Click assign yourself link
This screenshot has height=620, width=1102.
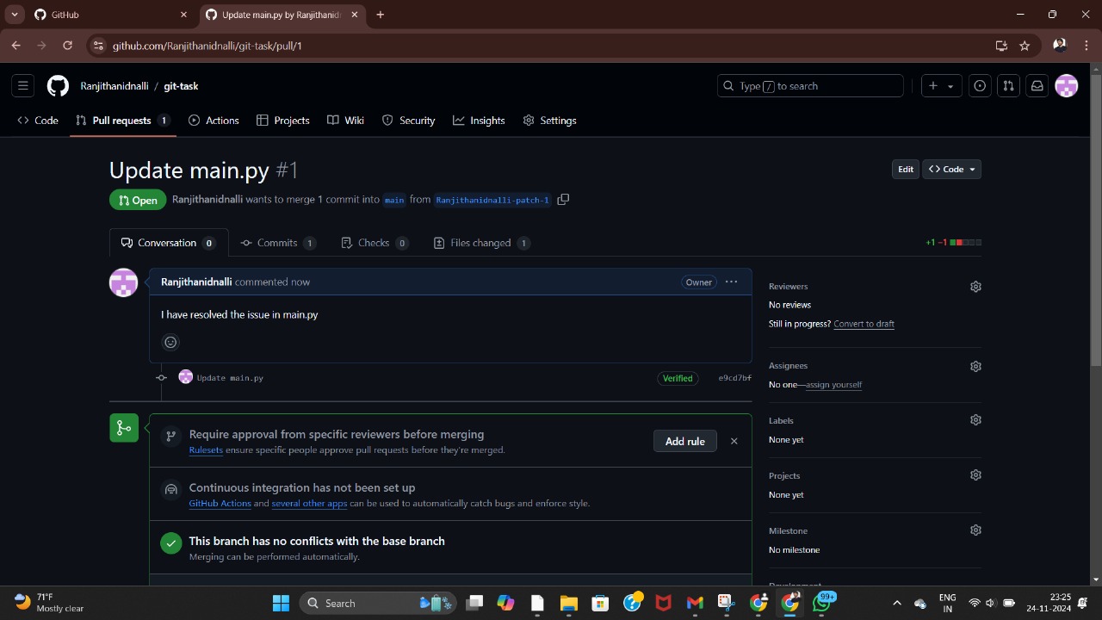[833, 385]
